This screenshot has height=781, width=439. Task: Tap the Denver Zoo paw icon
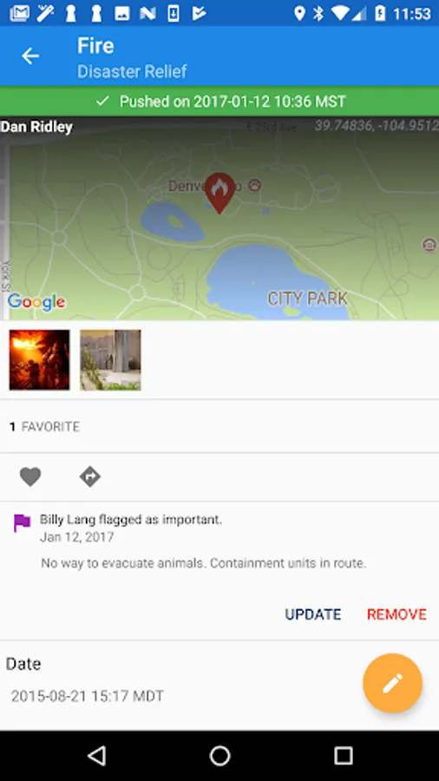[255, 186]
